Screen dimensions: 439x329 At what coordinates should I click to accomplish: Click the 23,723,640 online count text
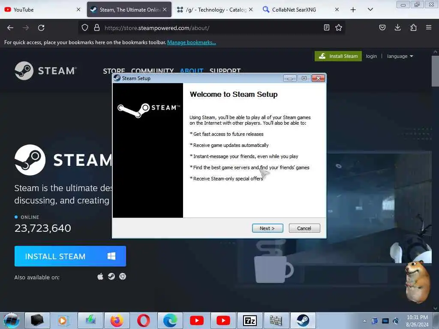point(43,228)
